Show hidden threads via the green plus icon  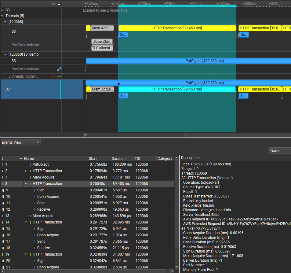59,76
